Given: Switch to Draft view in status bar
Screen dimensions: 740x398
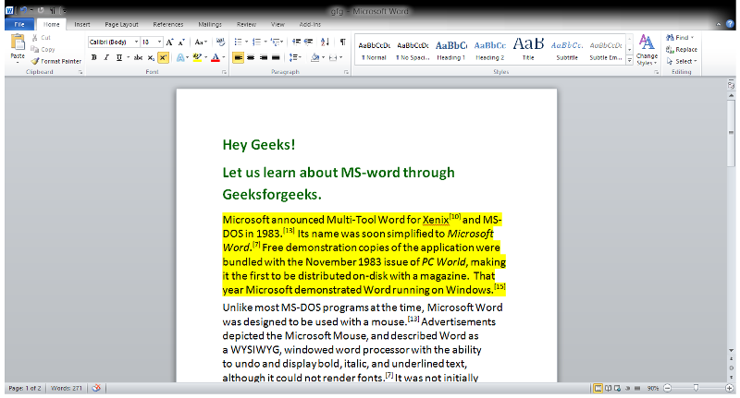Looking at the screenshot, I should 637,388.
